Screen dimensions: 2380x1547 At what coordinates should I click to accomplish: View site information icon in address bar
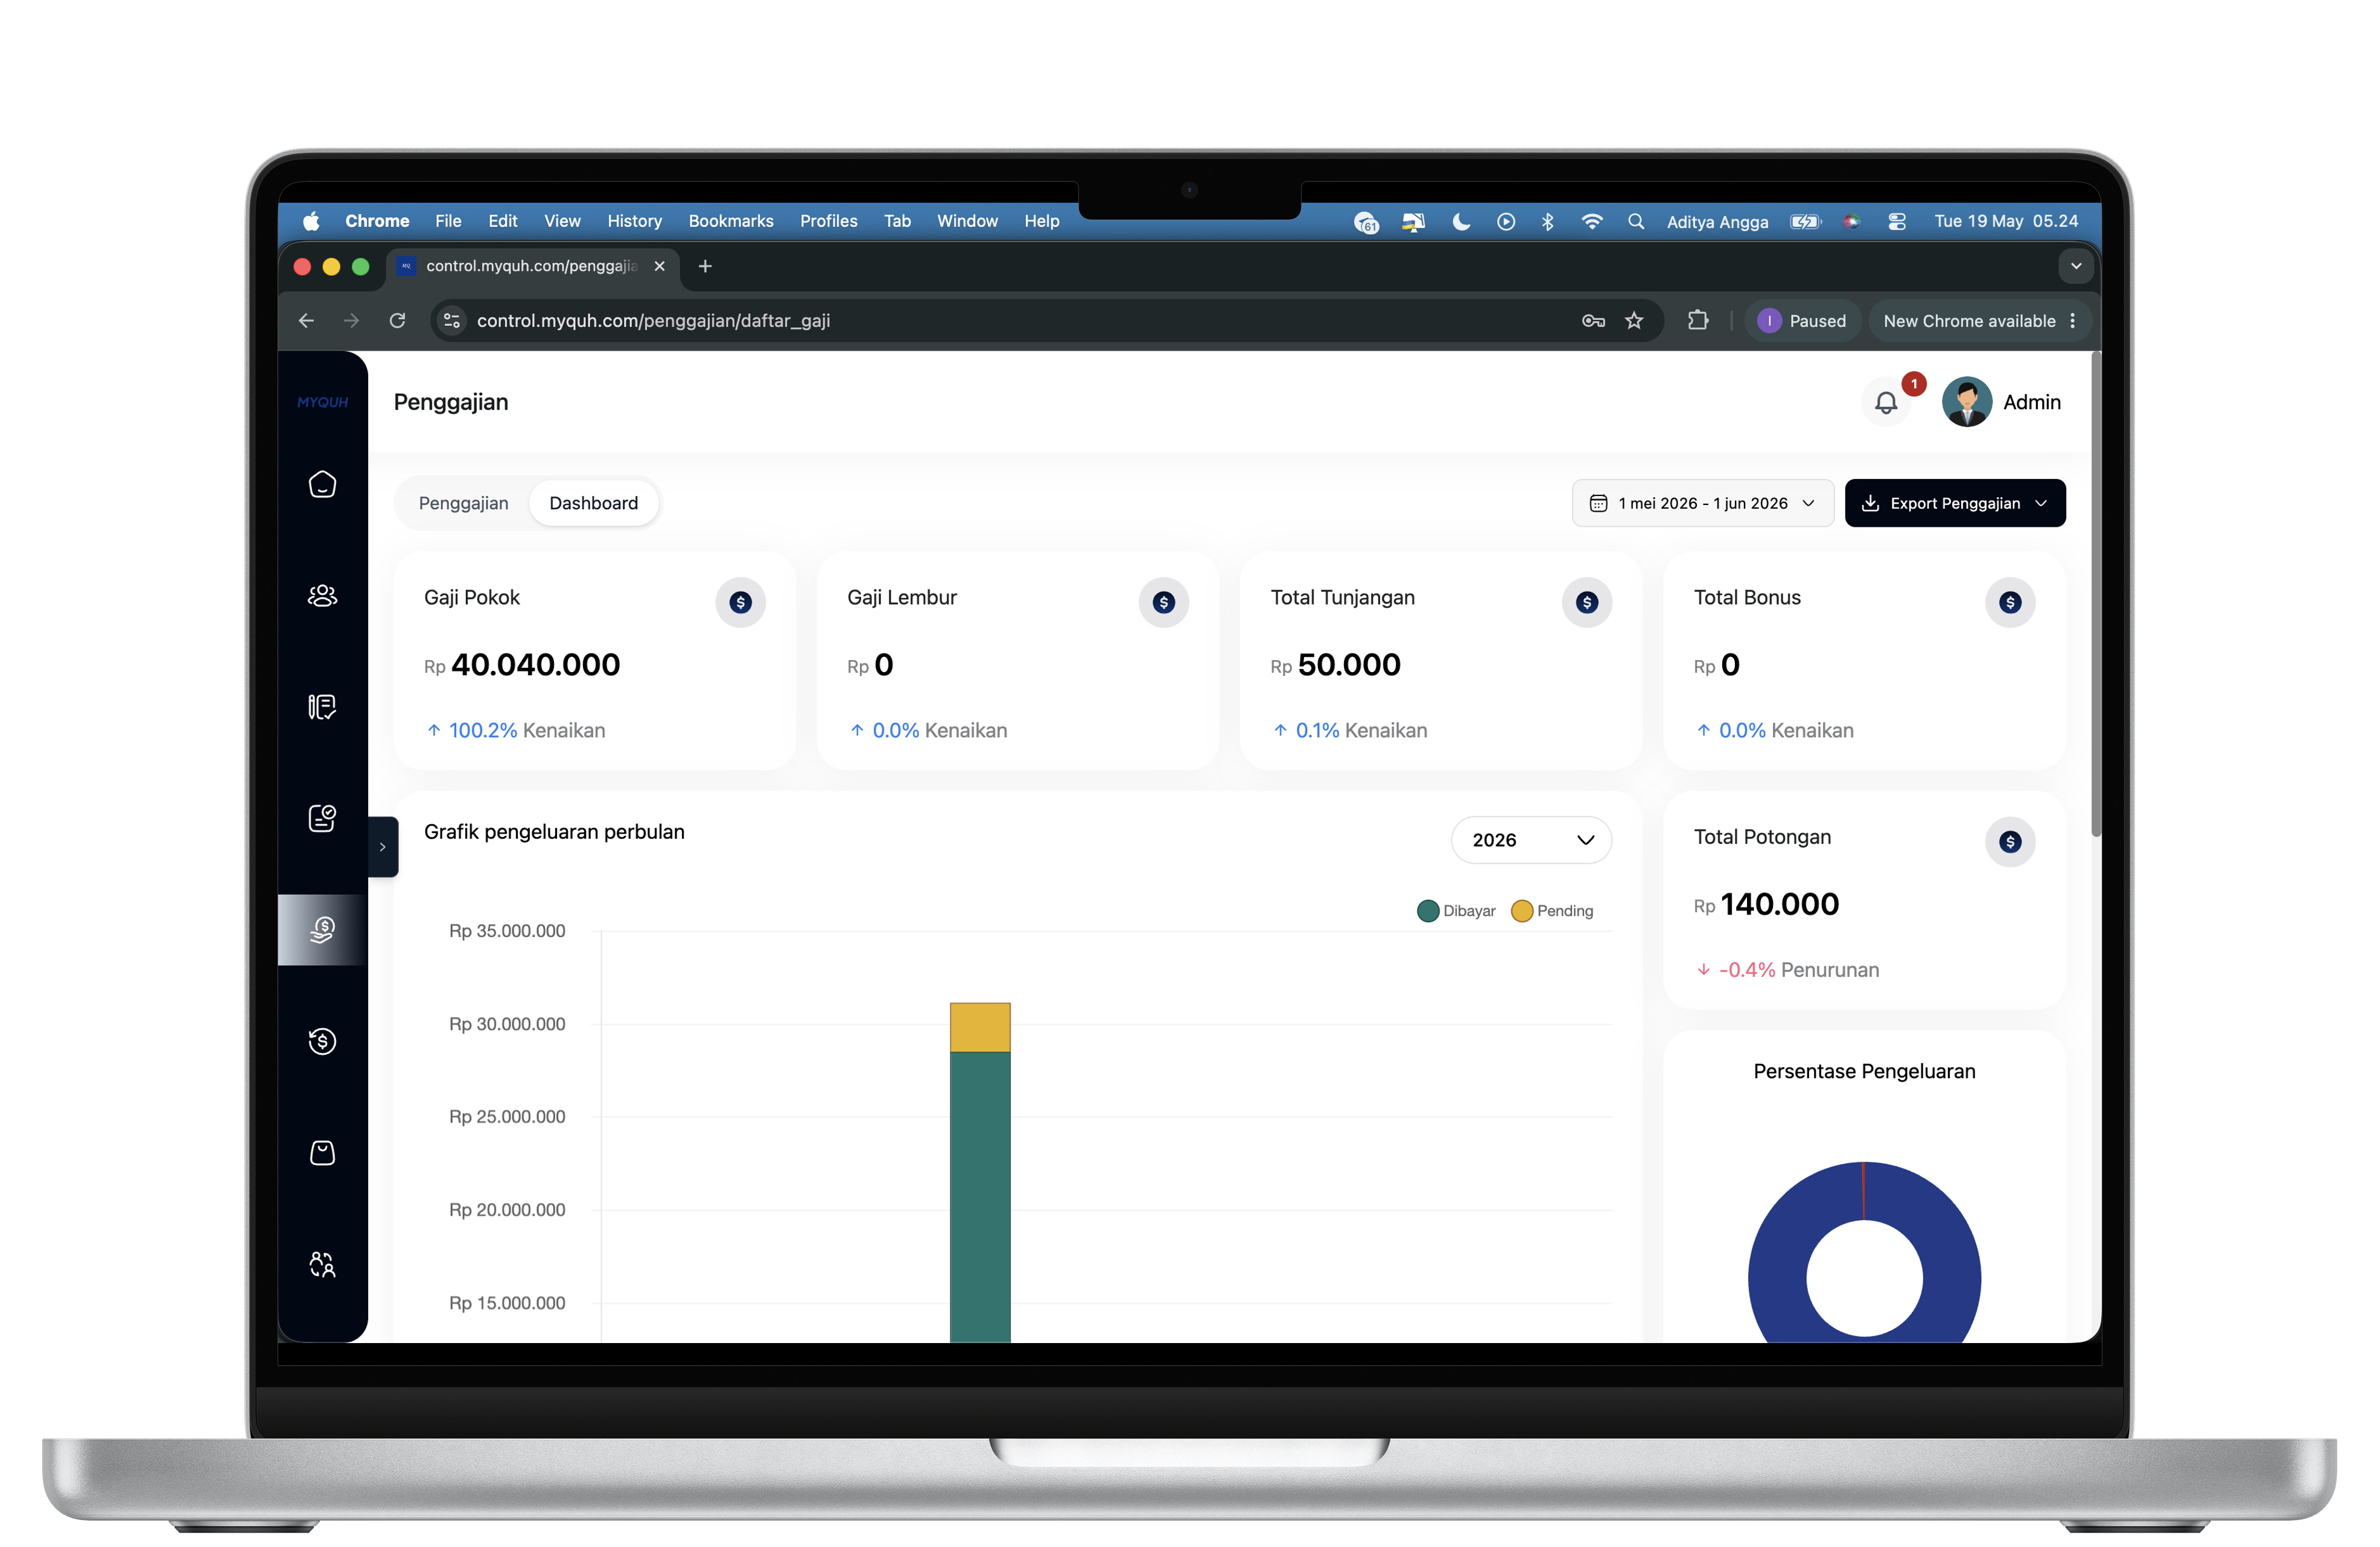(452, 321)
